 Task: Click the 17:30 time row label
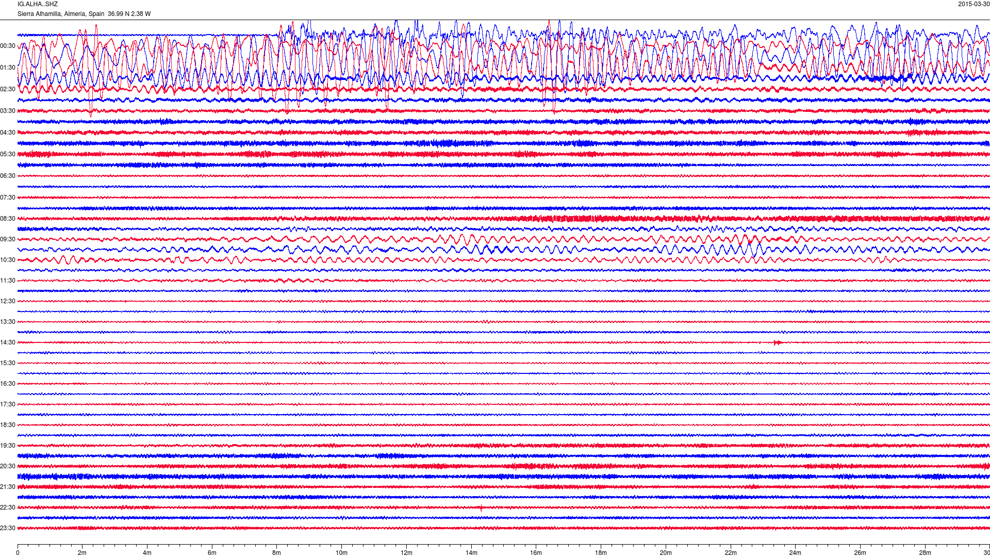(8, 404)
